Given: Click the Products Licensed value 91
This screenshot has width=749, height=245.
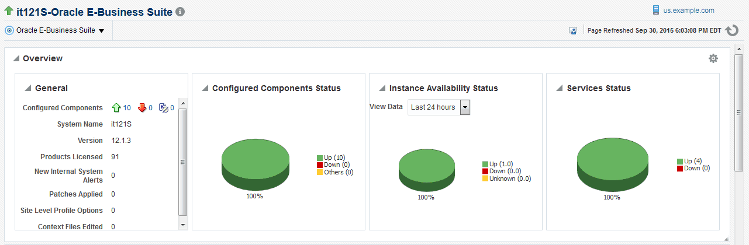Looking at the screenshot, I should 115,157.
